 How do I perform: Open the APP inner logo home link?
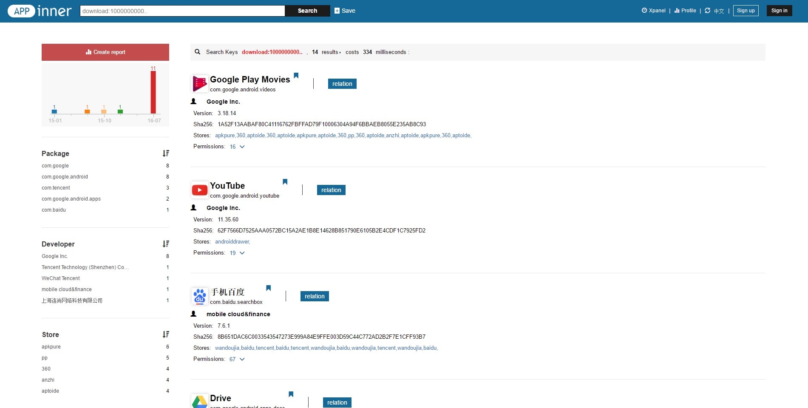(x=40, y=11)
